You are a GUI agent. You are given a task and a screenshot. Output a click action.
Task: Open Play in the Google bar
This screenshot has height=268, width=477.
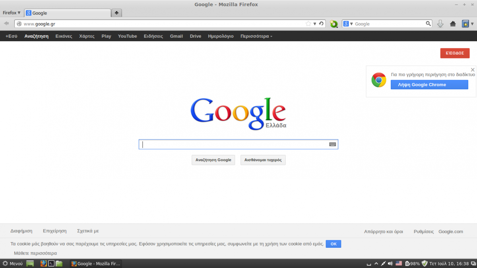click(x=106, y=36)
